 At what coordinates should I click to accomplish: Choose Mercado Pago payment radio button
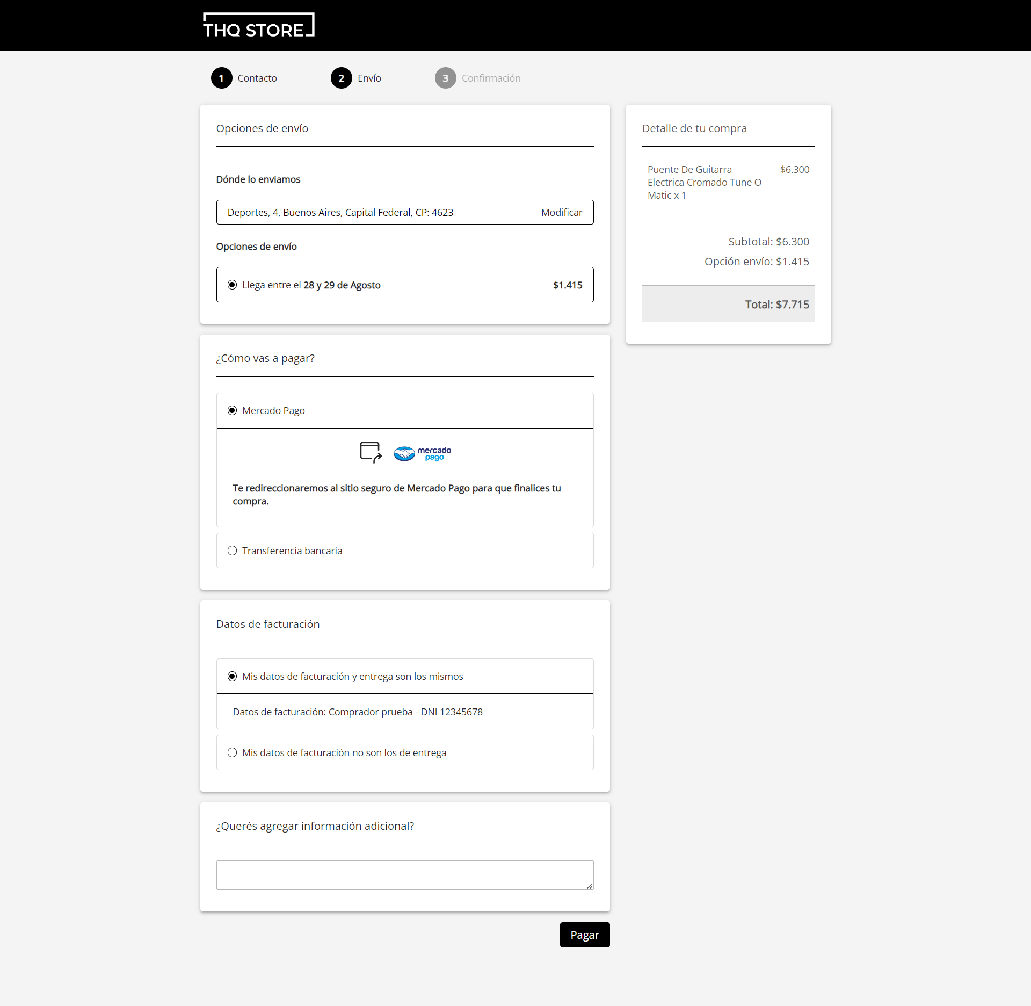[232, 410]
